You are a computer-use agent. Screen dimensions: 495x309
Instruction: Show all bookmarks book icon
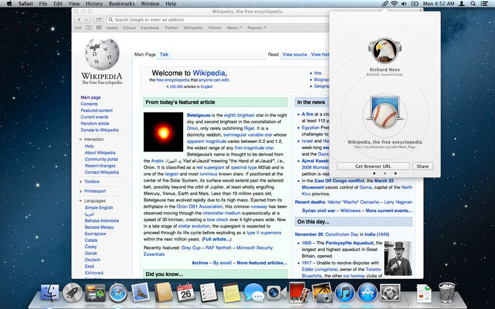(88, 28)
